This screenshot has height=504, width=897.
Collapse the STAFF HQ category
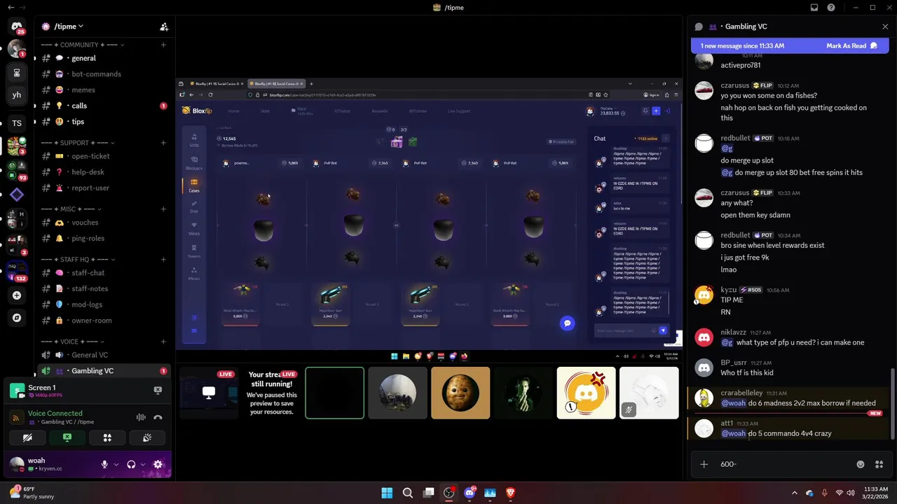click(x=79, y=259)
